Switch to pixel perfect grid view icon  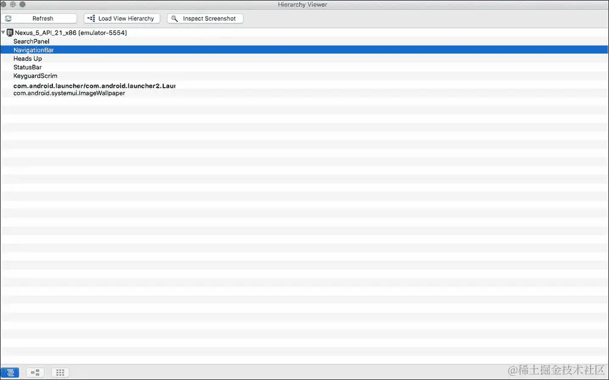(60, 373)
